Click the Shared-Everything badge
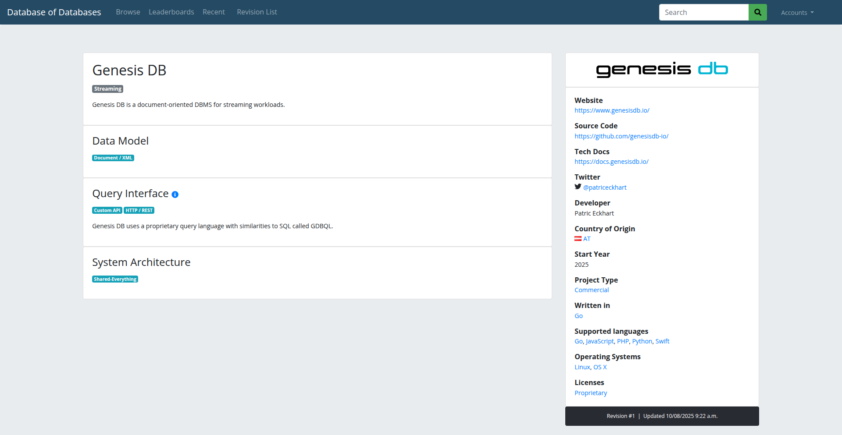The image size is (842, 435). 115,279
